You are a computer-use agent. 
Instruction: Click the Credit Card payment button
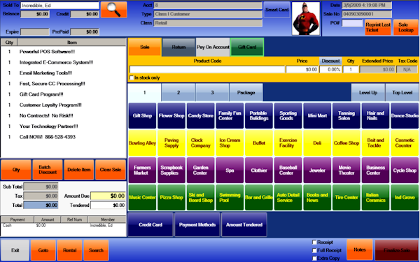click(150, 225)
